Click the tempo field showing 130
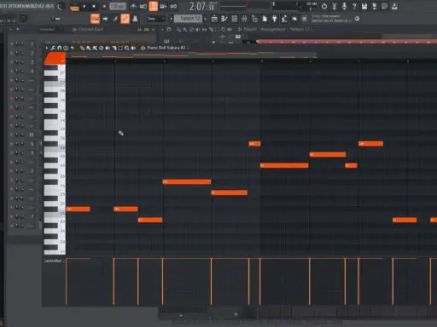This screenshot has width=437, height=327. (118, 6)
